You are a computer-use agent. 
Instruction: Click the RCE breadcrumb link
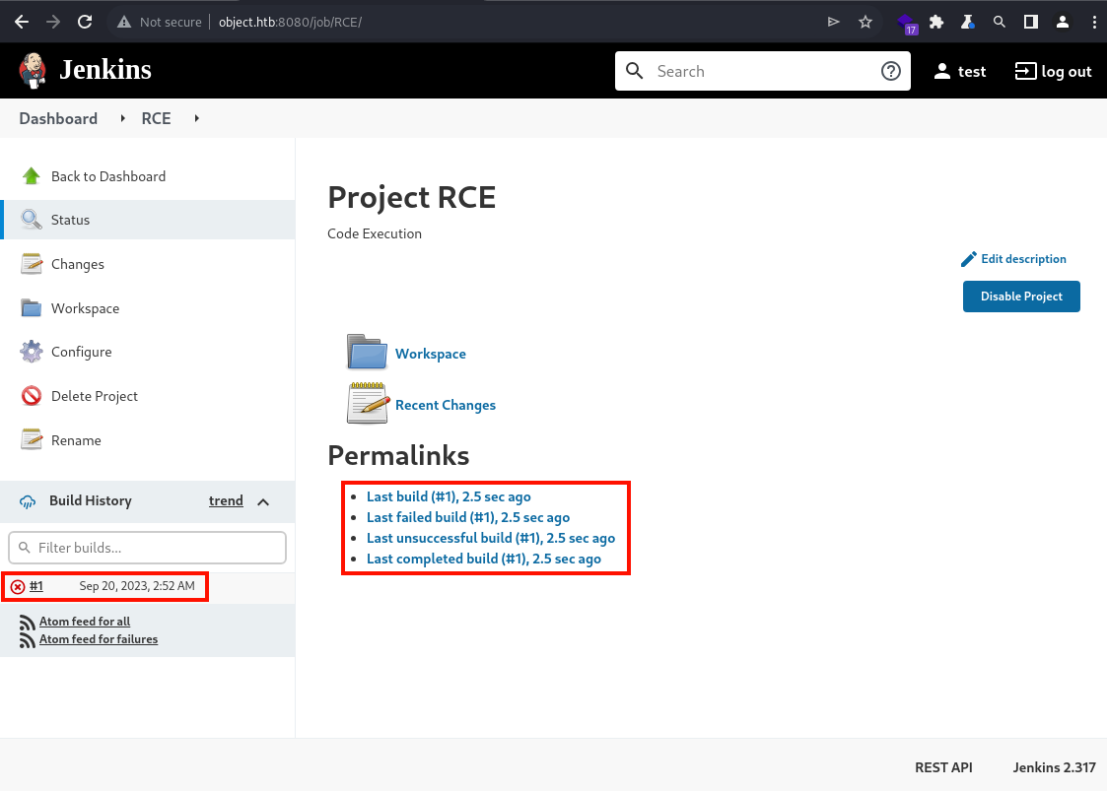(x=156, y=118)
